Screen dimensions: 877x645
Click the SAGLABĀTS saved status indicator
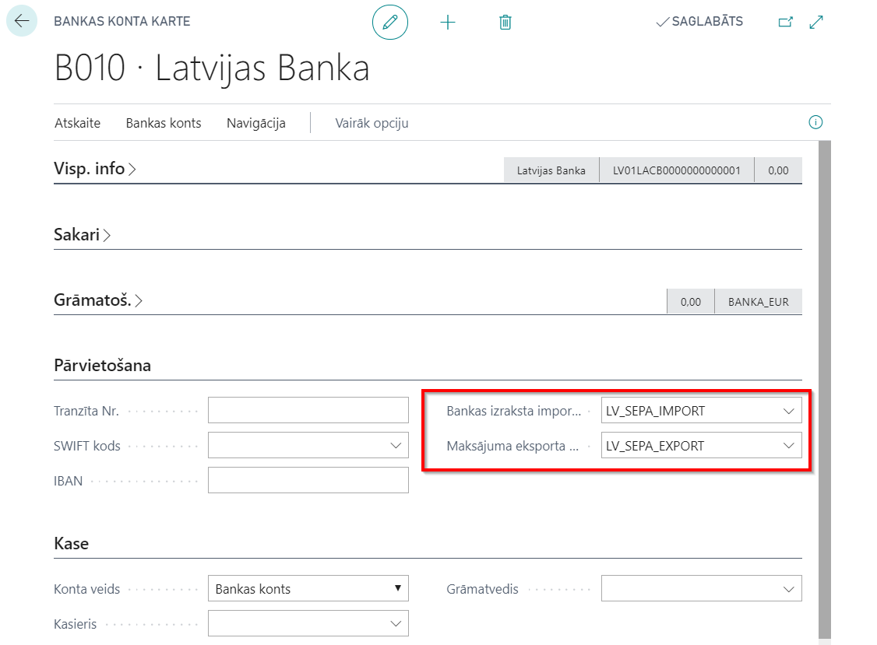[699, 22]
